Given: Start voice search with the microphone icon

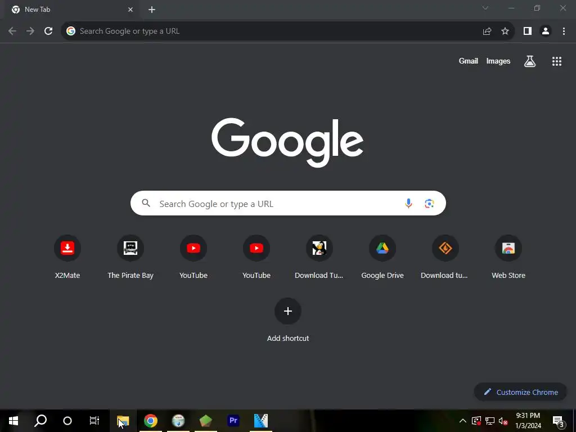Looking at the screenshot, I should 408,203.
